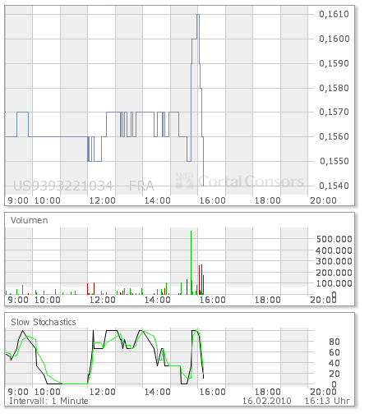Select the 18:00 label under the Volumen chart
369x418 pixels.
pyautogui.click(x=268, y=300)
